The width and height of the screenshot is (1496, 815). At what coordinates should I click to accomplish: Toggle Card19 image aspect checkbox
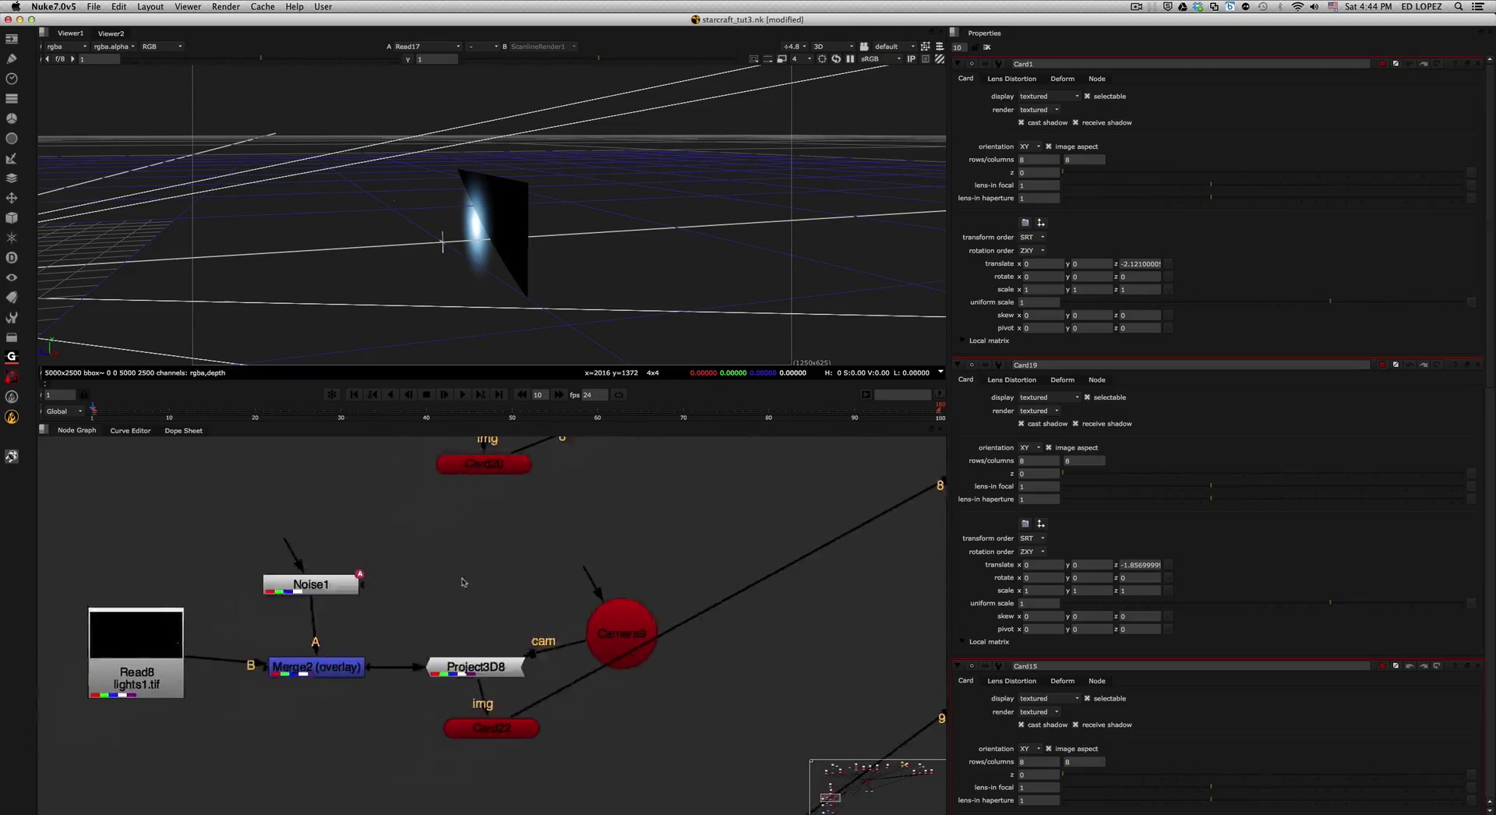pos(1048,447)
